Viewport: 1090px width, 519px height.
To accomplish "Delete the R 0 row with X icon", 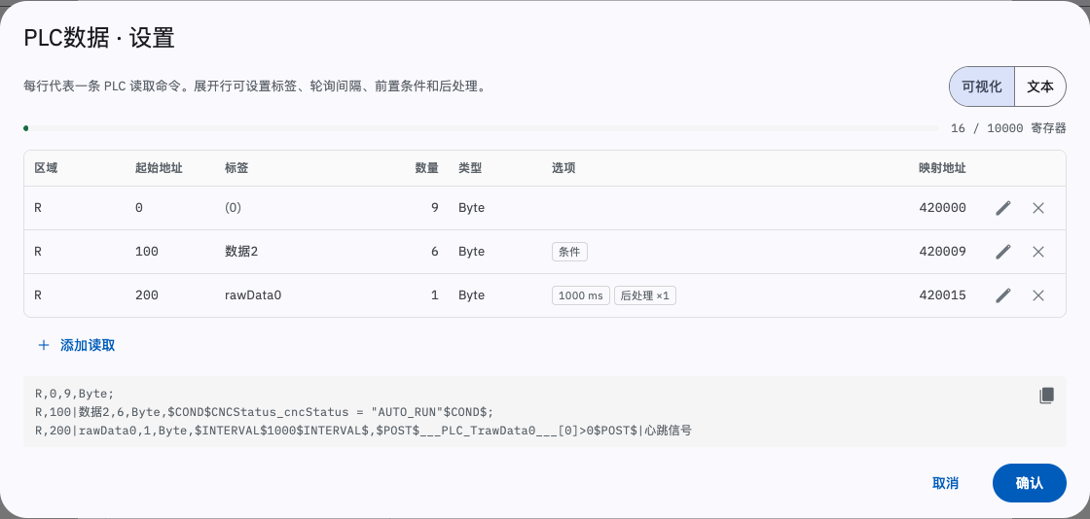I will point(1037,208).
